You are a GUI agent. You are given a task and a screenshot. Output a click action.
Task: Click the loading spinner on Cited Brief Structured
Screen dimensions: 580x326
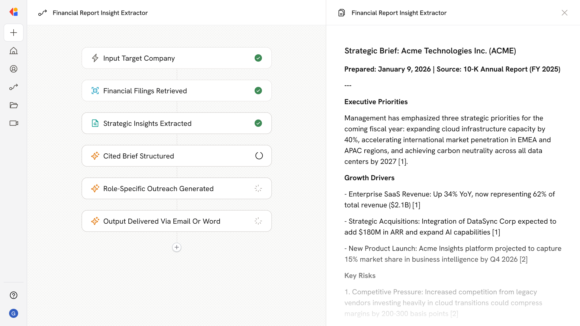[259, 156]
